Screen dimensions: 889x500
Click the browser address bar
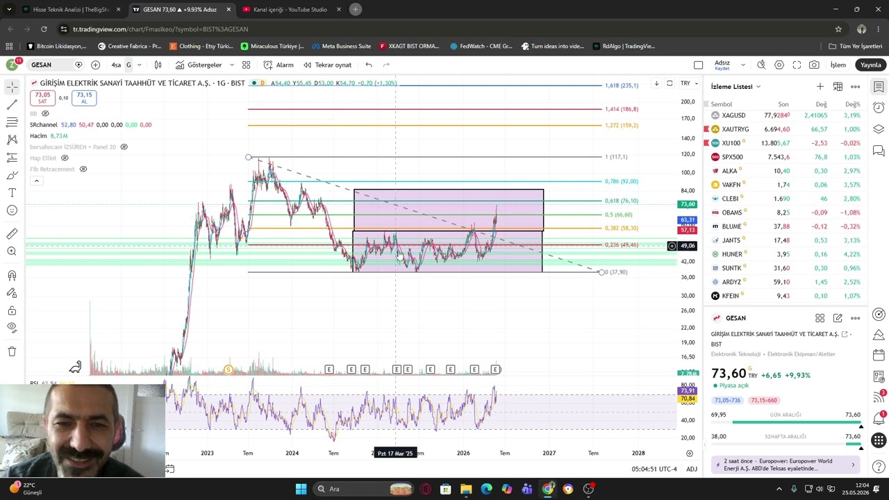pyautogui.click(x=444, y=29)
